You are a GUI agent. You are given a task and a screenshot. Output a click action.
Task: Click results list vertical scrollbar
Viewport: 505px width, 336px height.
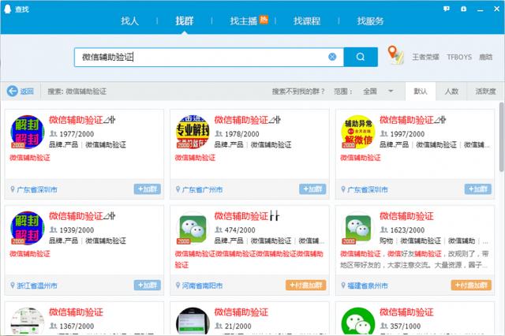(x=502, y=136)
